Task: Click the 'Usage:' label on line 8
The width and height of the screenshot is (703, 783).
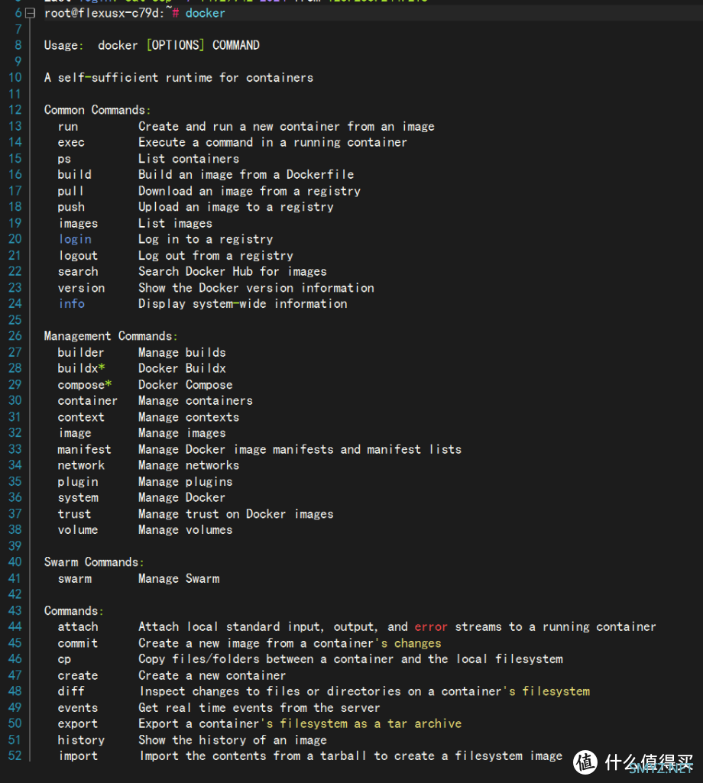Action: (64, 45)
